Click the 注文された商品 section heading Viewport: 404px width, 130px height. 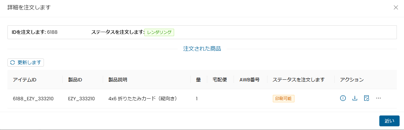[202, 49]
